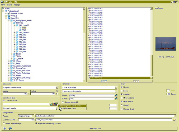Click the browse folder icon for output path

[174, 120]
